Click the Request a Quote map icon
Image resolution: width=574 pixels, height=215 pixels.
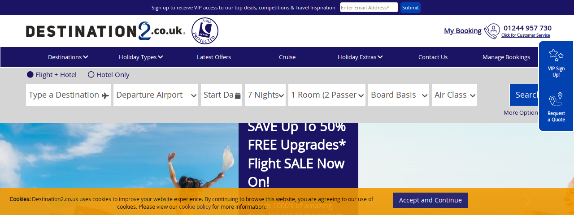pyautogui.click(x=556, y=99)
